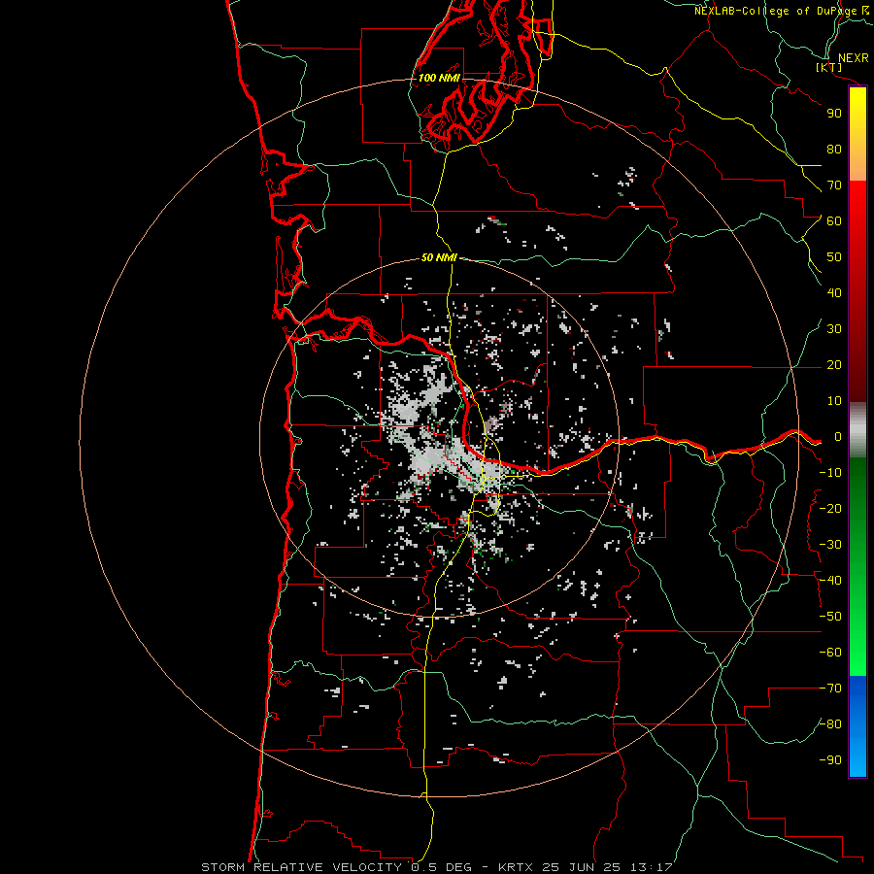Select the positive 70 scale label
This screenshot has height=874, width=874.
(x=834, y=185)
